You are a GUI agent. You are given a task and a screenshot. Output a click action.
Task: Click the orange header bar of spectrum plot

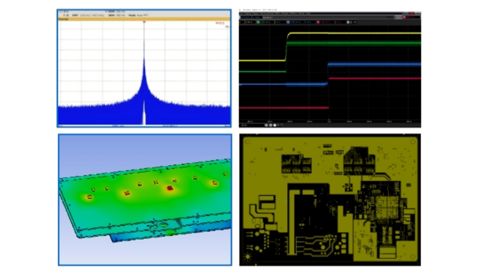144,18
